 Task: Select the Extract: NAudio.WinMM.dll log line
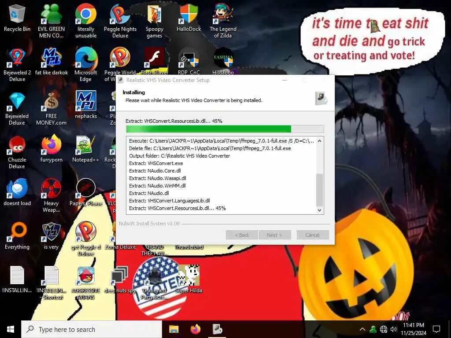click(x=157, y=186)
